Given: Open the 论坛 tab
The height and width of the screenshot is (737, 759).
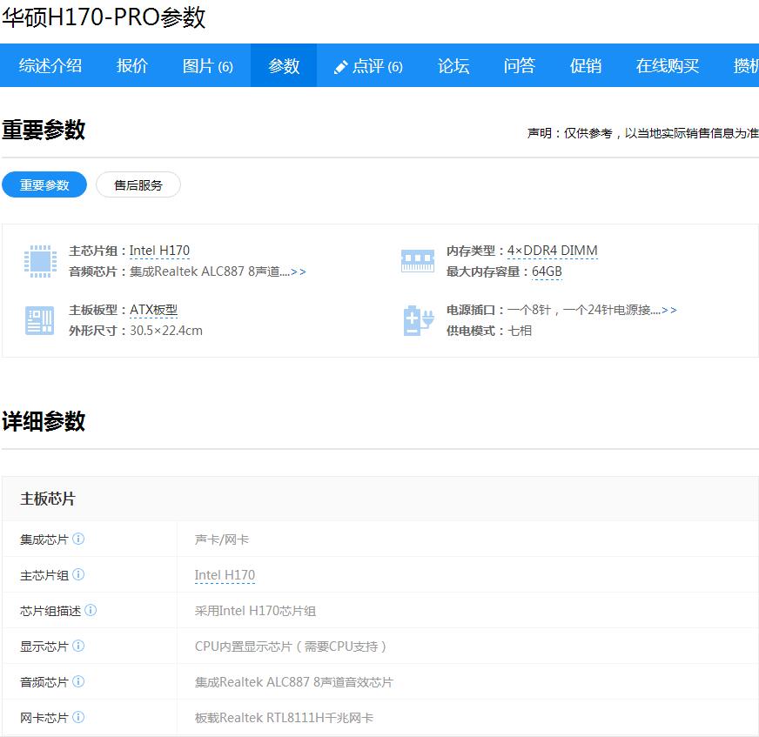Looking at the screenshot, I should point(453,66).
